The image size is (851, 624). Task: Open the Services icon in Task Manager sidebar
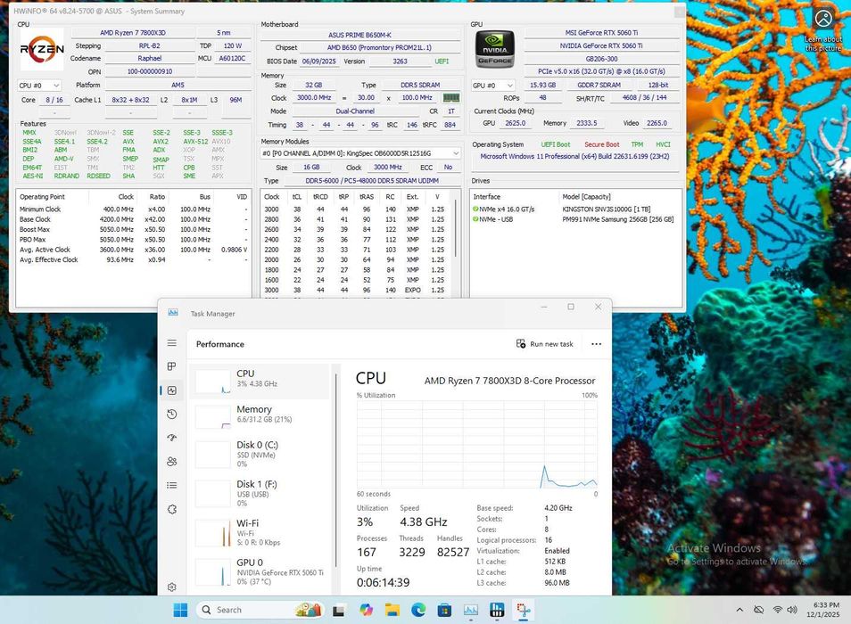[x=172, y=509]
